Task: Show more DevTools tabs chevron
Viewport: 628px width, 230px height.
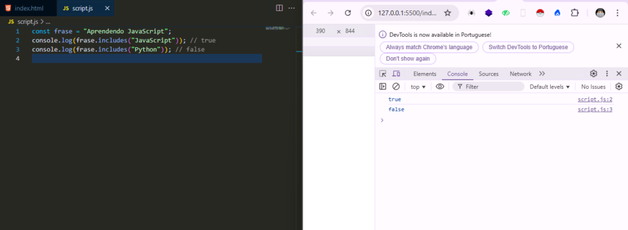Action: pos(542,74)
